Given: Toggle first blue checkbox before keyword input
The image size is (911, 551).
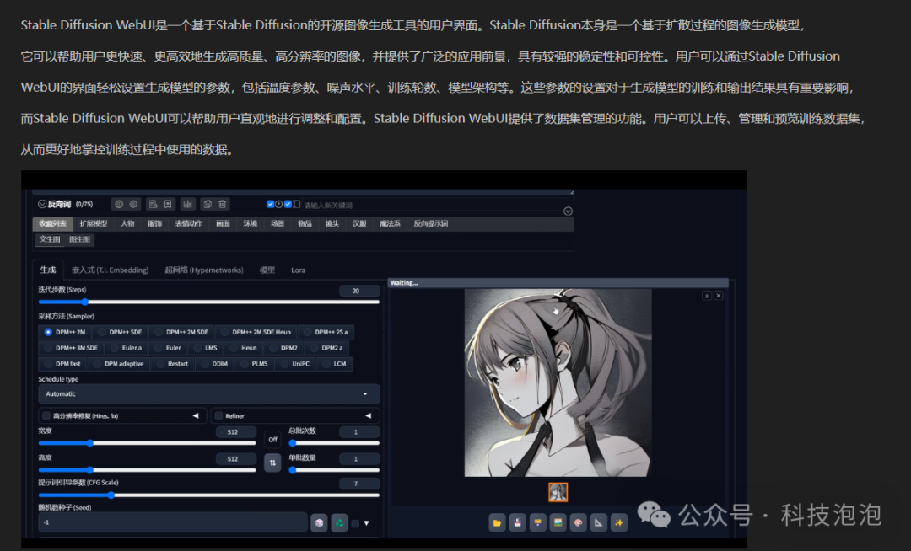Looking at the screenshot, I should (x=270, y=204).
